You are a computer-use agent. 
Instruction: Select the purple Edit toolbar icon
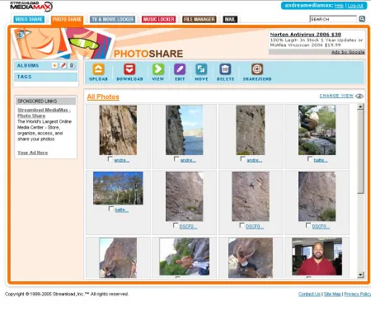click(180, 69)
